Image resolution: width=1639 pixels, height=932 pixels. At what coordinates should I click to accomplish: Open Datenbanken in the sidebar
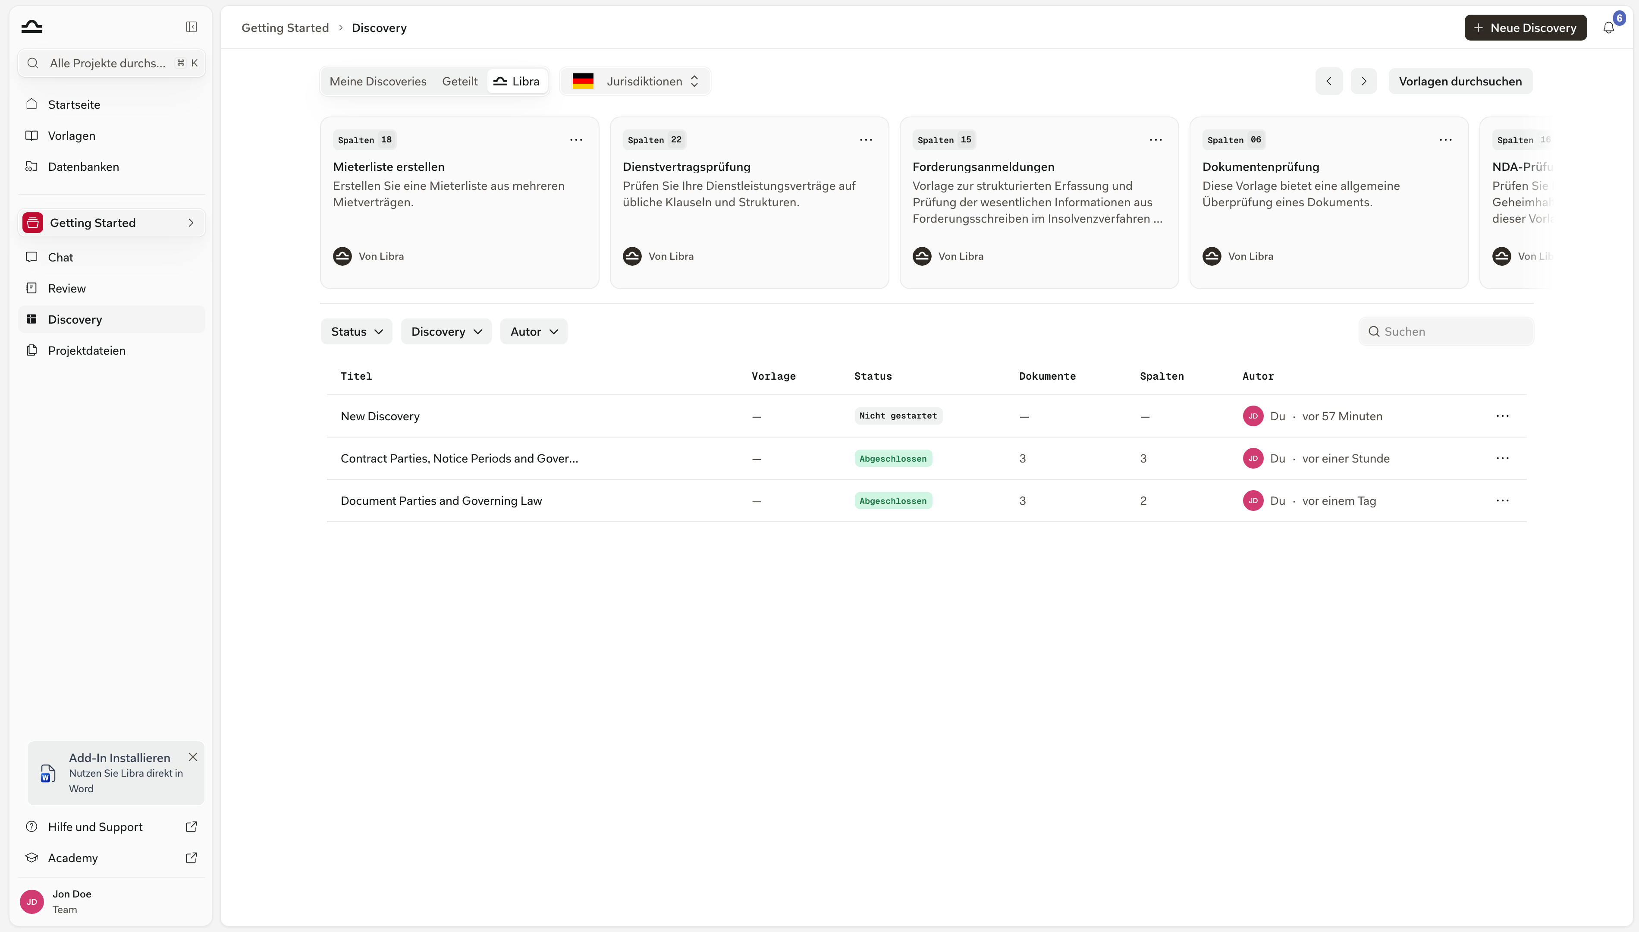(x=111, y=167)
